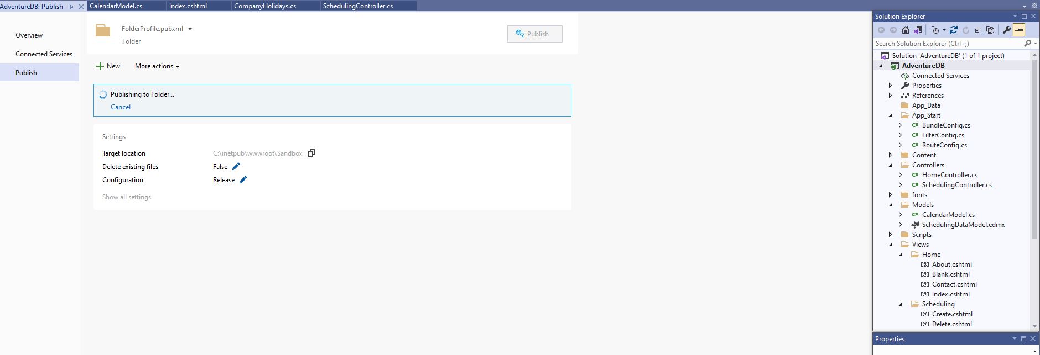
Task: Open Pending Changes Filter dropdown arrow
Action: point(944,30)
